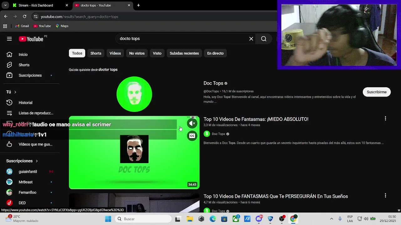Open Discord from the taskbar

(259, 219)
